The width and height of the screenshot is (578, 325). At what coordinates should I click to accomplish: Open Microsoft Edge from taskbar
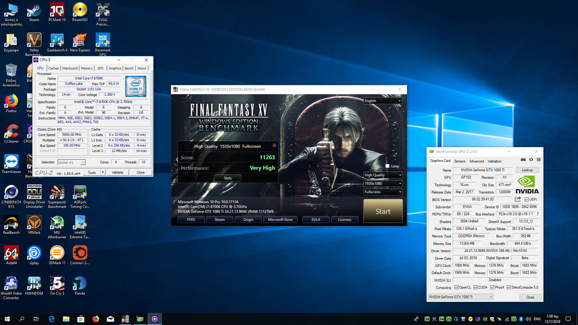pyautogui.click(x=51, y=319)
